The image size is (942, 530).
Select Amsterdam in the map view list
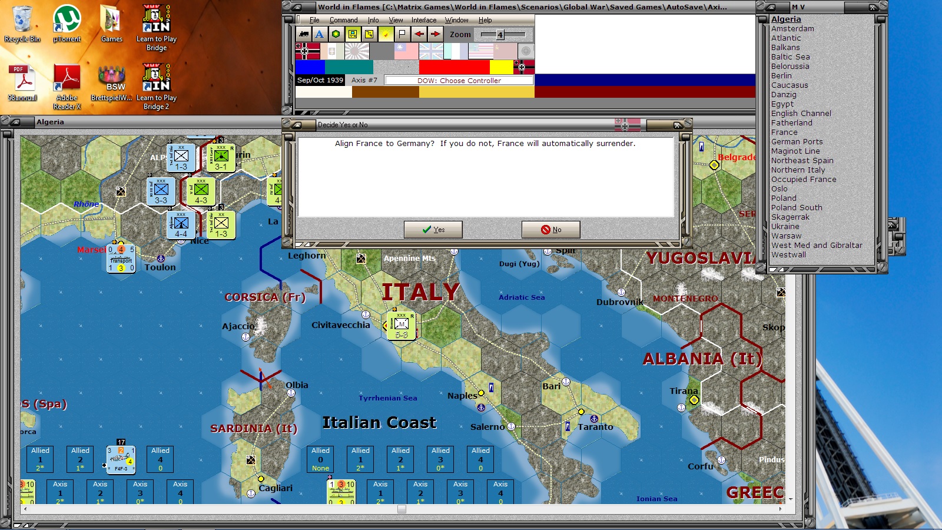click(x=792, y=28)
